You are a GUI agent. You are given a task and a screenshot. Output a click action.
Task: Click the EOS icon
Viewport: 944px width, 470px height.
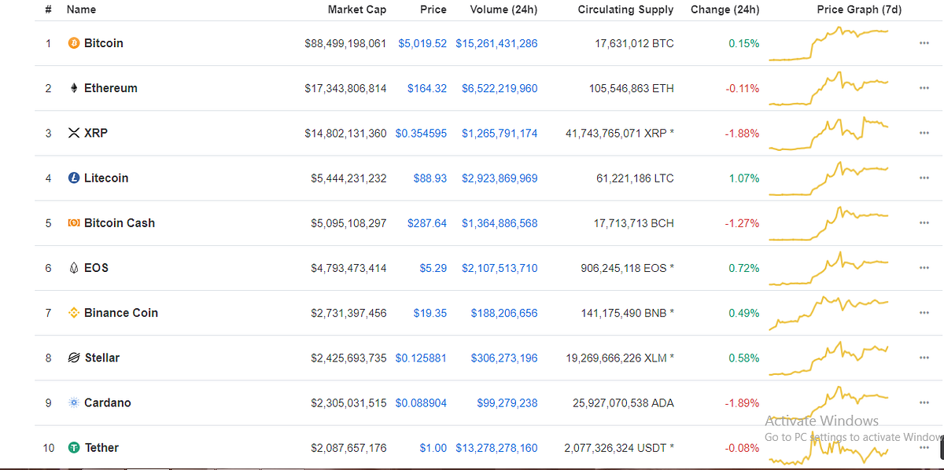click(x=72, y=267)
